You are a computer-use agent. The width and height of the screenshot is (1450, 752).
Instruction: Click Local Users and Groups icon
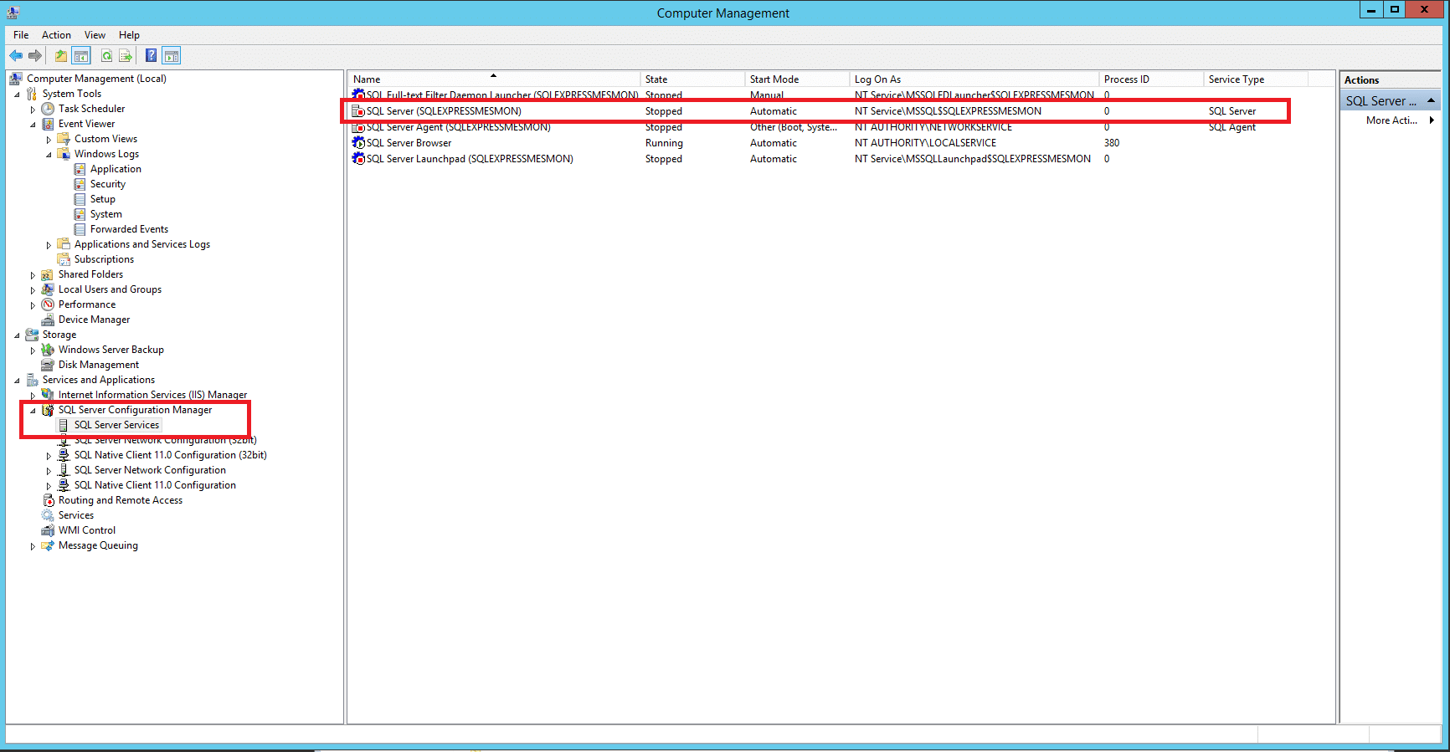49,289
